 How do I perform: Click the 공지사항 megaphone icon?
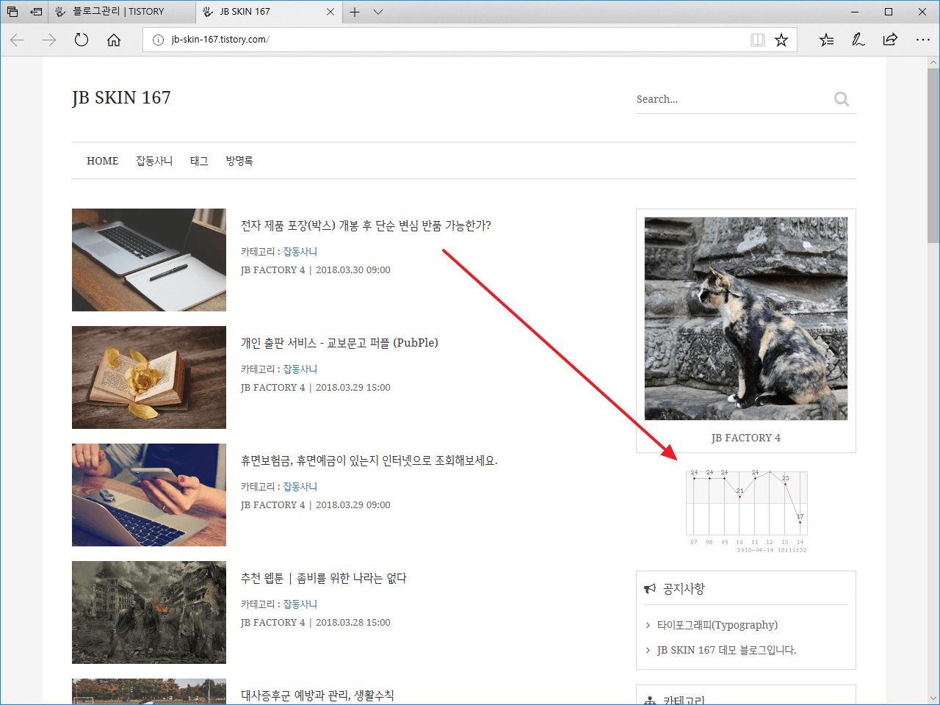[x=650, y=589]
